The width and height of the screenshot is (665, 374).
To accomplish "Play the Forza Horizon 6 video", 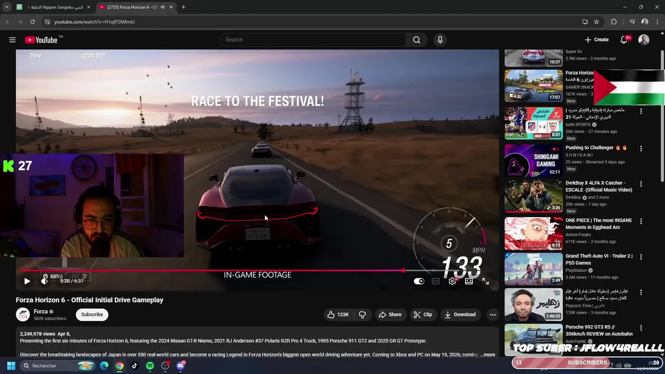I will tap(27, 281).
